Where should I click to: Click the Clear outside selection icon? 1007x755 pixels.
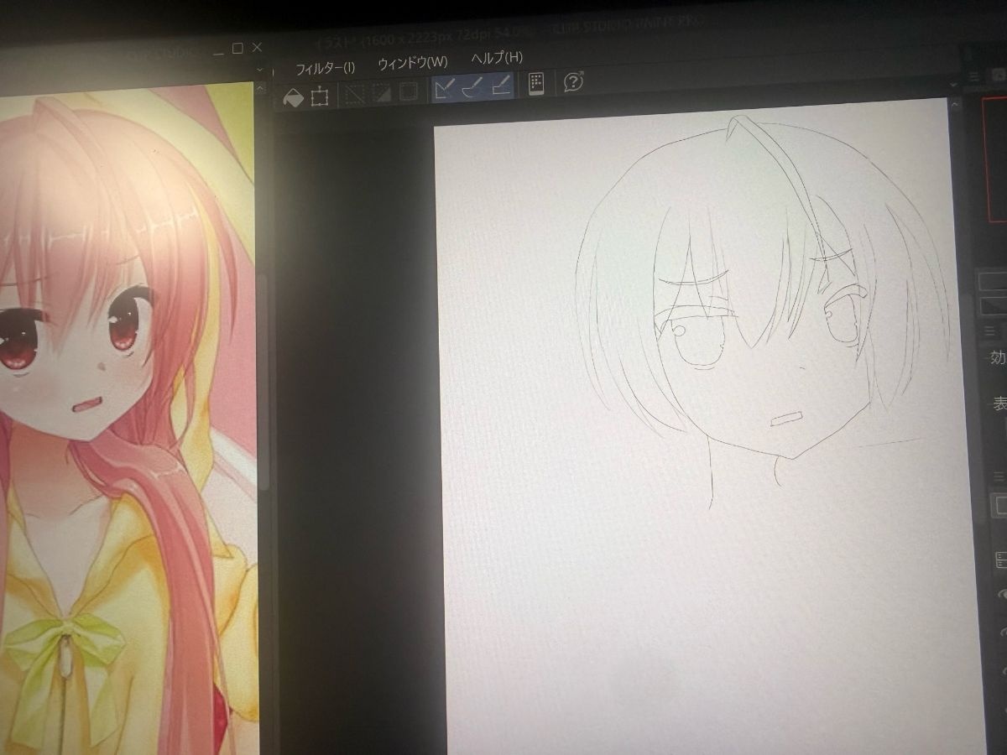coord(356,94)
